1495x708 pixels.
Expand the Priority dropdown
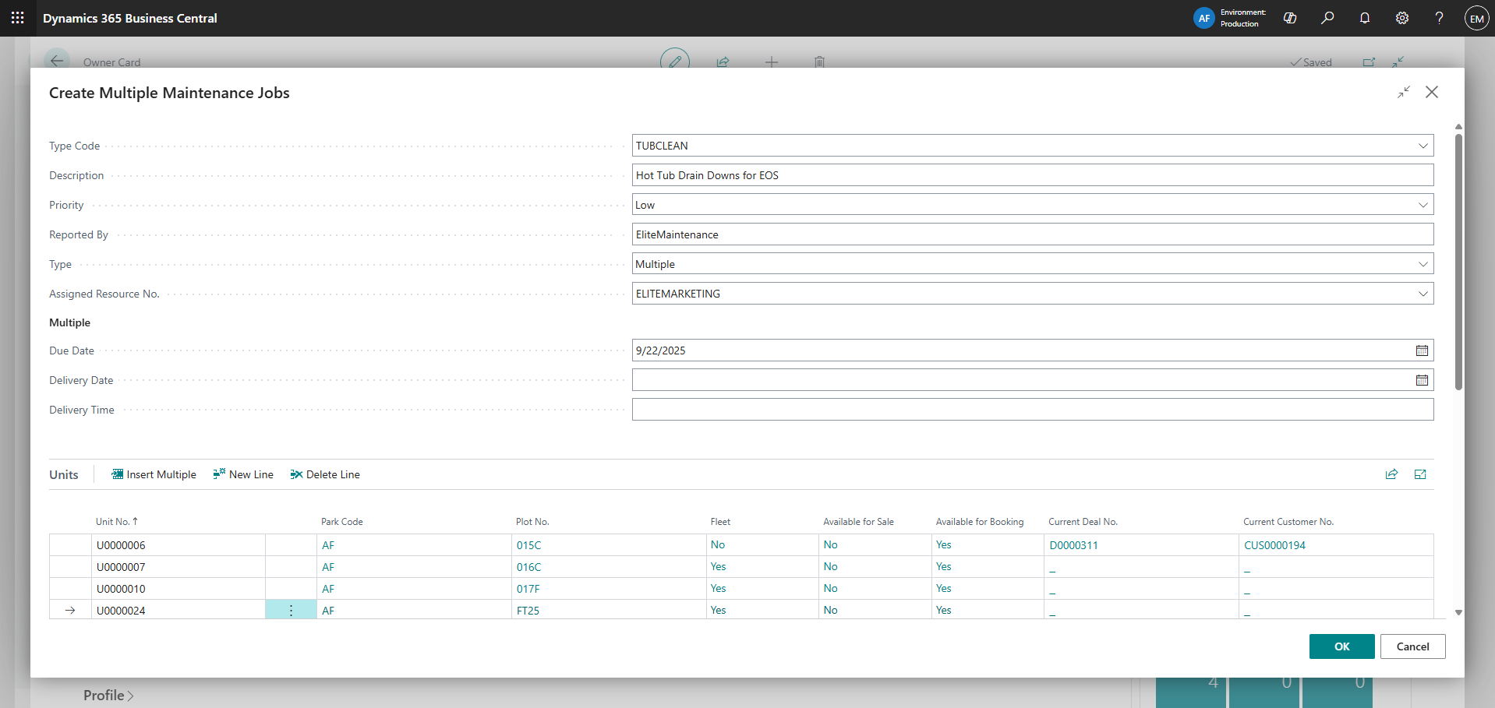(1423, 205)
